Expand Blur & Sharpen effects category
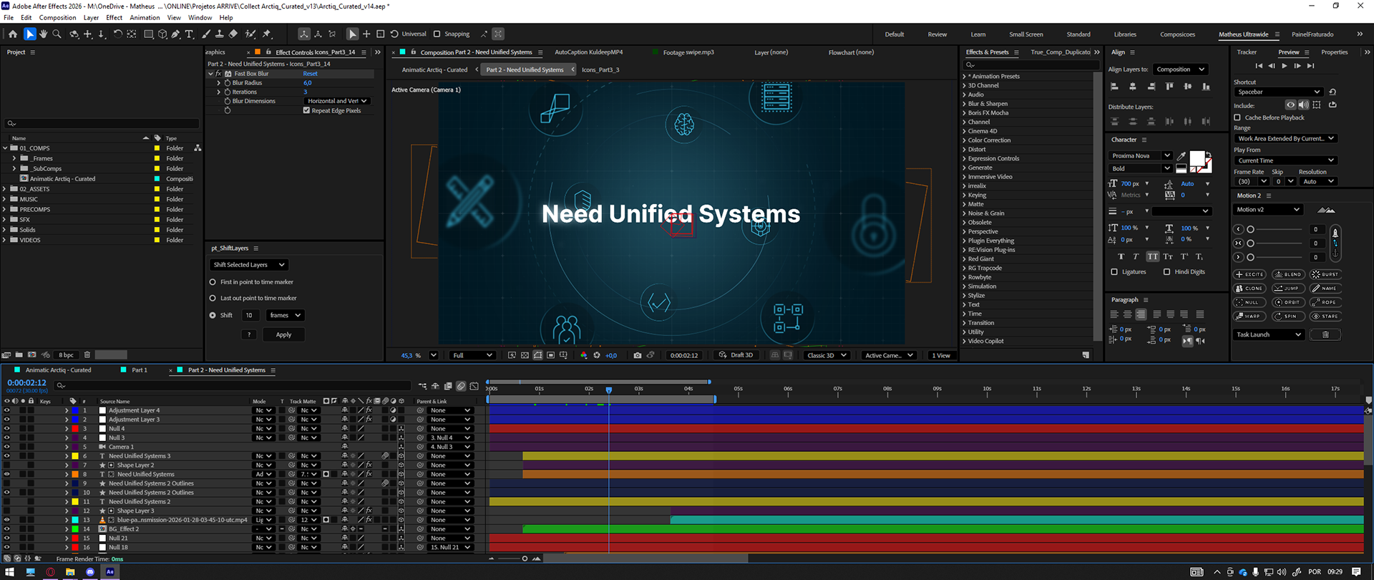 (964, 104)
